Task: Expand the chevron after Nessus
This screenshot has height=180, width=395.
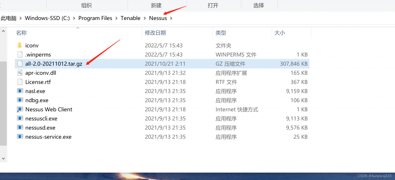Action: pos(171,18)
